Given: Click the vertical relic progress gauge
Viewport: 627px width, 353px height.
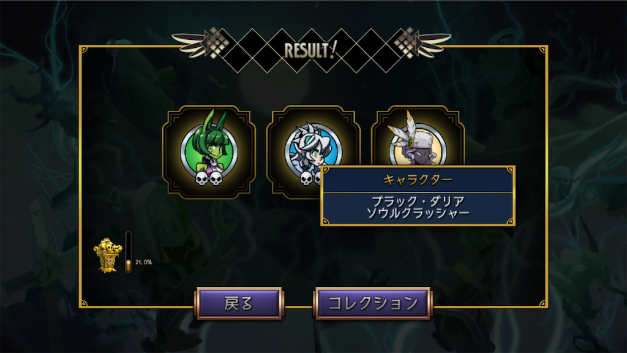Looking at the screenshot, I should [x=129, y=252].
